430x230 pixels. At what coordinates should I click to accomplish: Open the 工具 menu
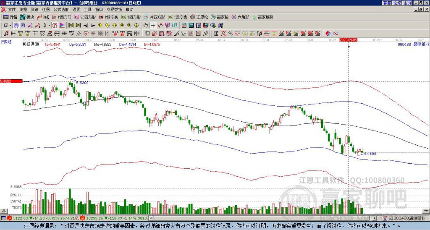pyautogui.click(x=87, y=10)
